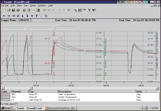Click the letter A text icon

[34, 10]
